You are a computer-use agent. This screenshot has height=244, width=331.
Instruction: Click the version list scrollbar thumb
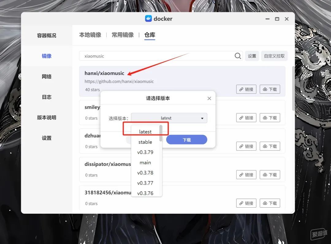click(x=161, y=133)
